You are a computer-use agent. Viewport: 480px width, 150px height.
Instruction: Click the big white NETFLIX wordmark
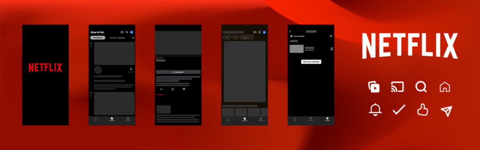(x=410, y=45)
